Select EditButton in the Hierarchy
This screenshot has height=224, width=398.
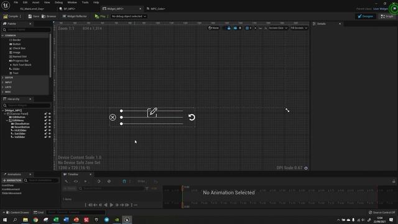pos(19,117)
